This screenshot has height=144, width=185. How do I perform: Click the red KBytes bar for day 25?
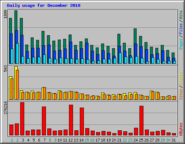[141, 121]
